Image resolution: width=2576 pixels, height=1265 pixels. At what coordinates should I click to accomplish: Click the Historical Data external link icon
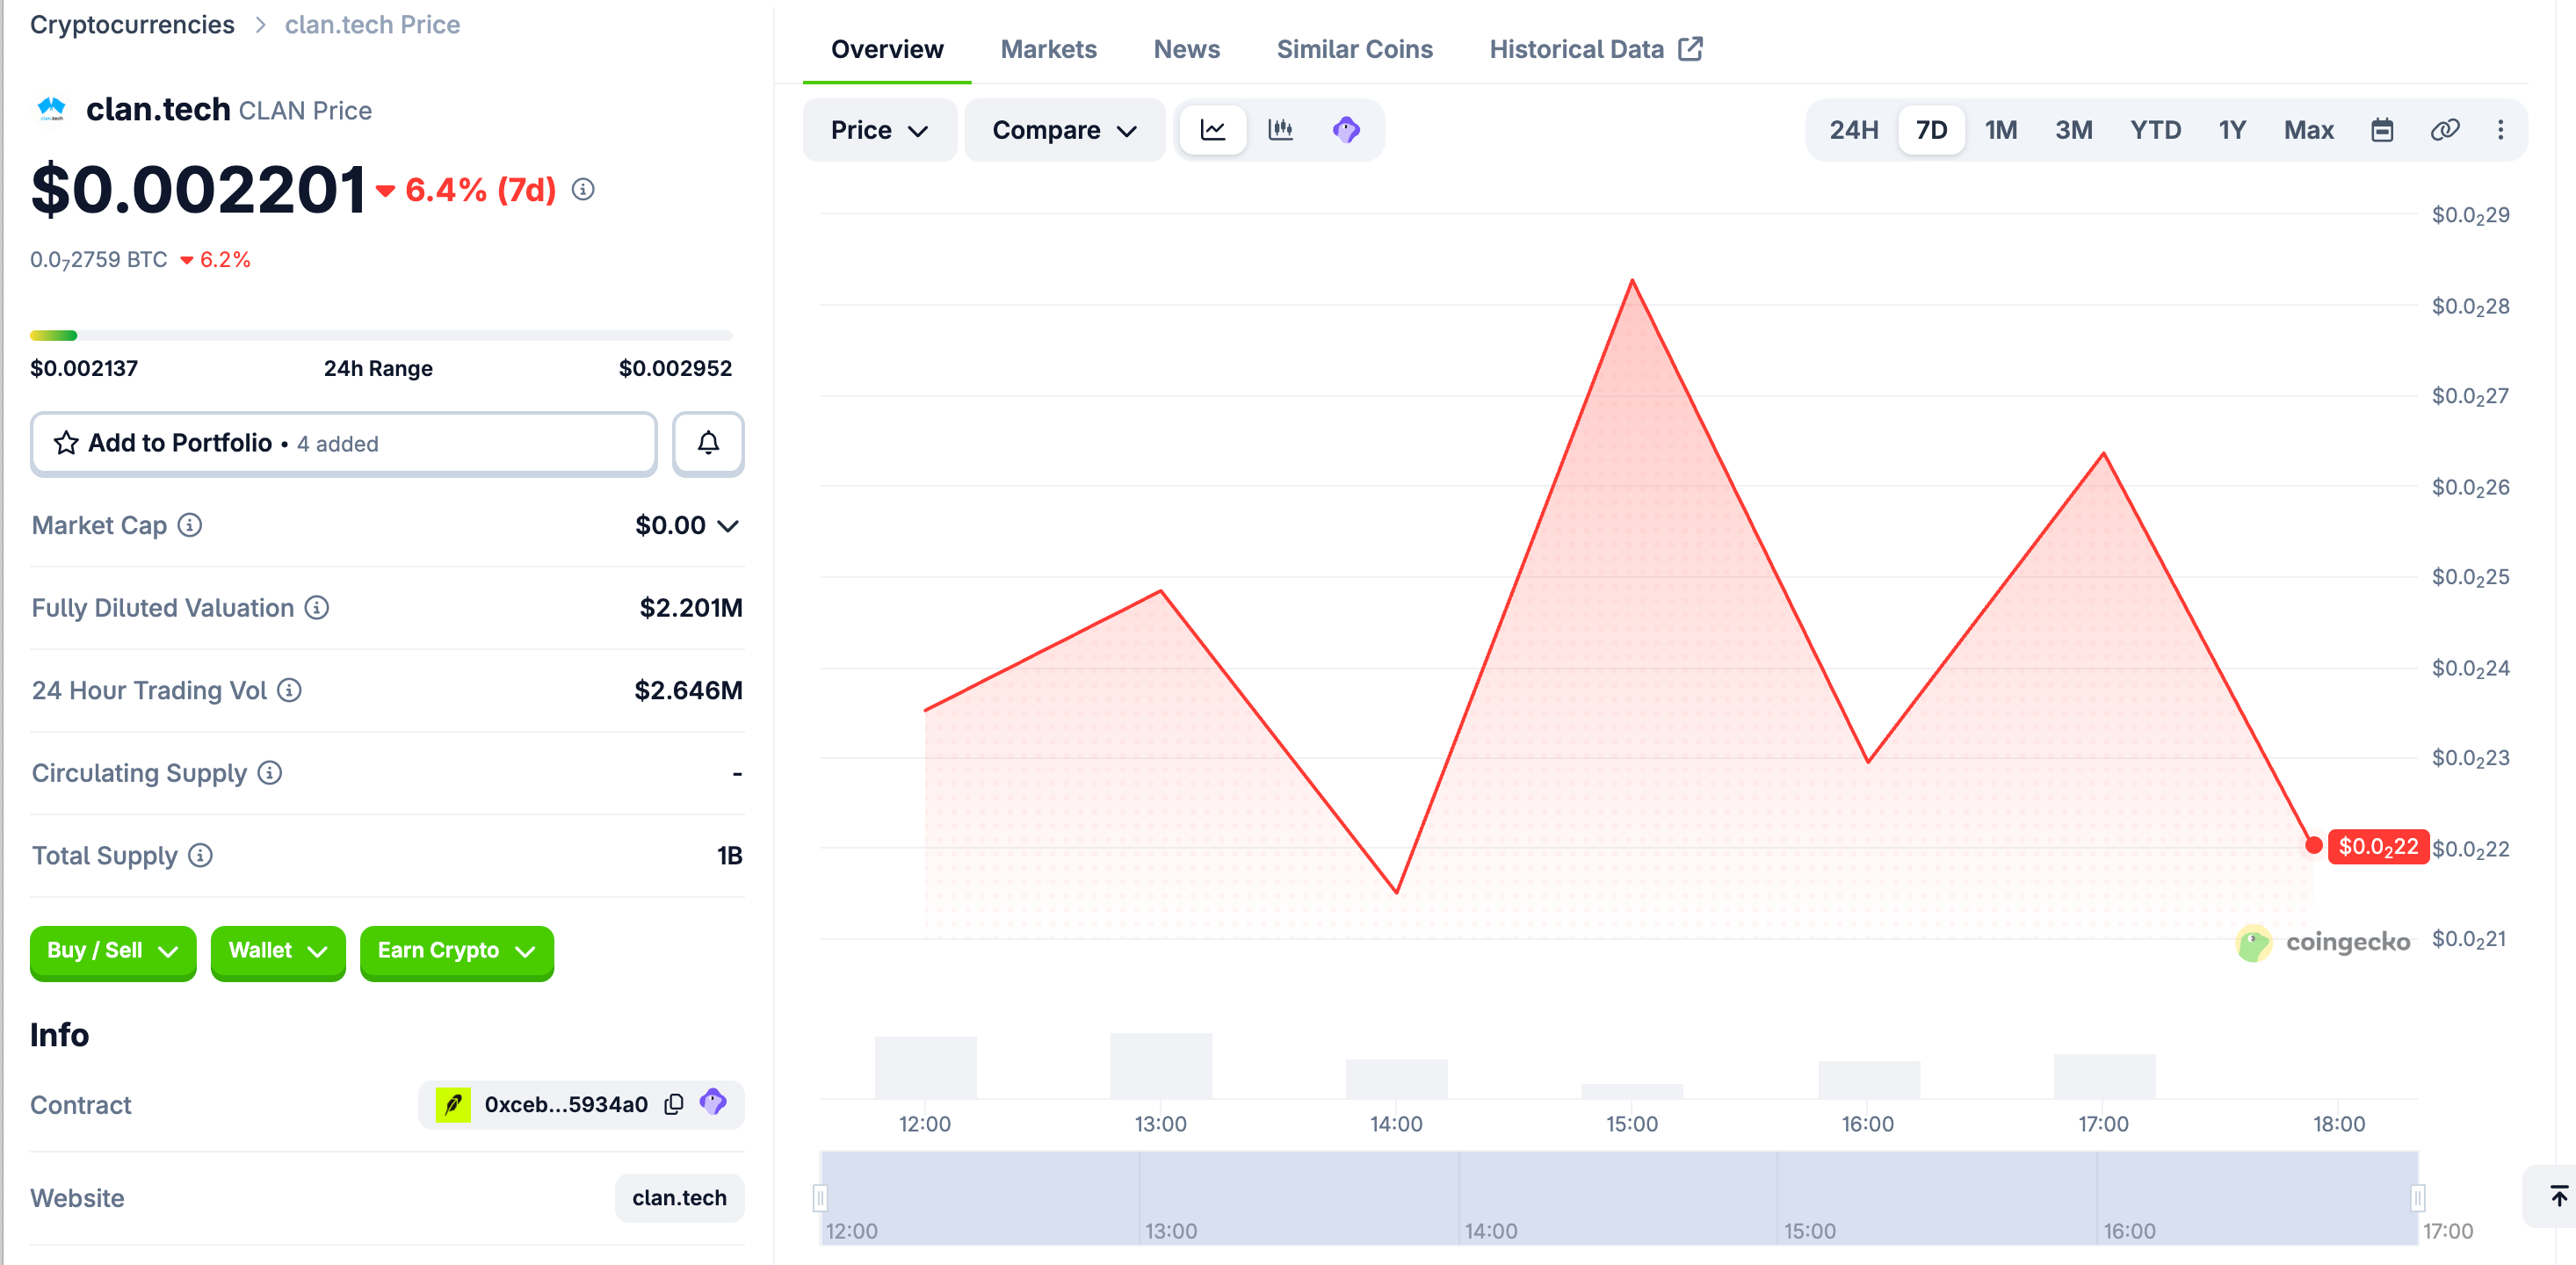click(1690, 49)
